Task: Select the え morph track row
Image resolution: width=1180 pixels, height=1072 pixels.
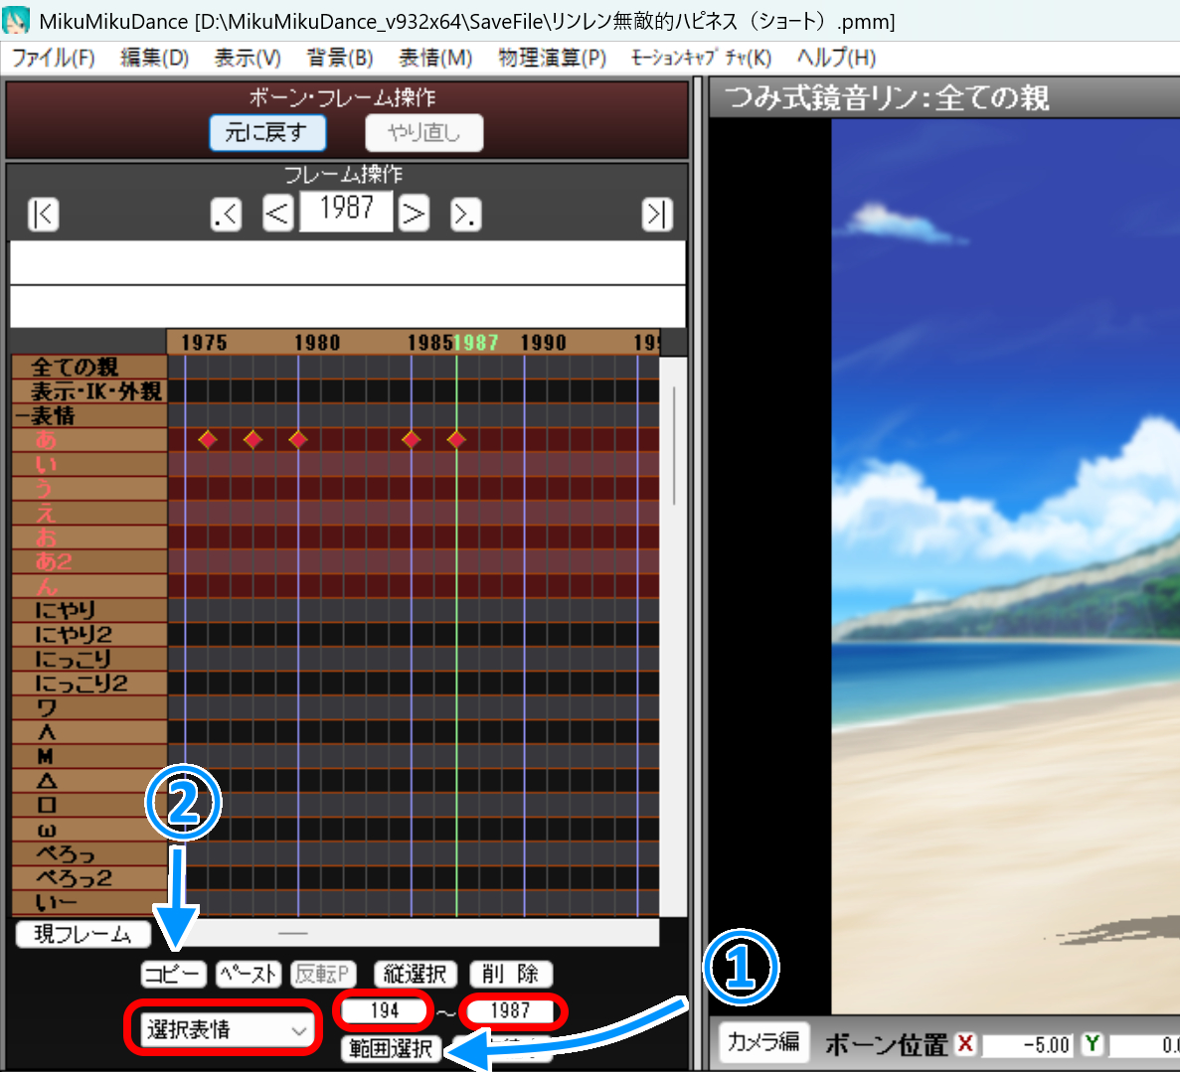Action: (x=89, y=513)
